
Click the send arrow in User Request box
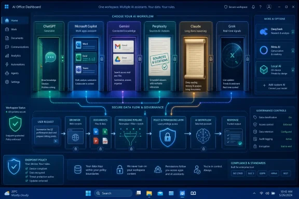(56, 141)
